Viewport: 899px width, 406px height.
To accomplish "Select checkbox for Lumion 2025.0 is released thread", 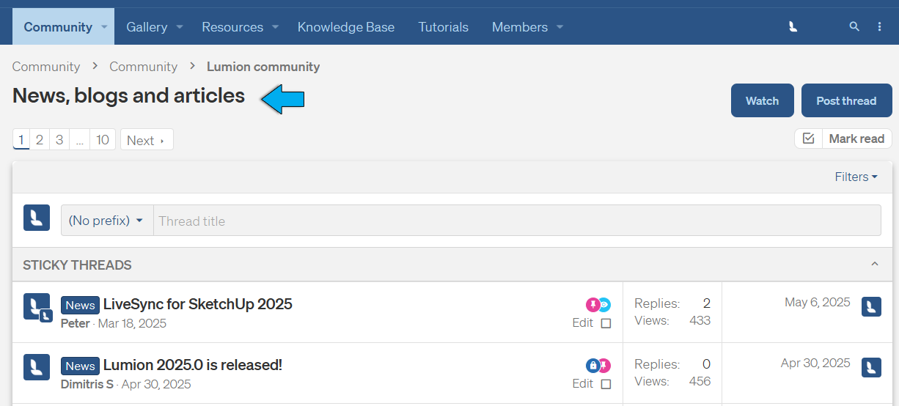I will tap(606, 384).
